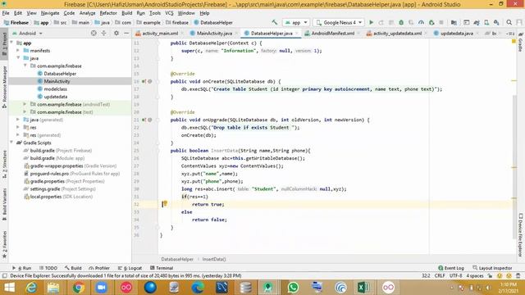
Task: Close the MainActivity.java tab
Action: [236, 34]
